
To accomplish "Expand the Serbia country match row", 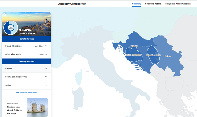I will (x=27, y=85).
